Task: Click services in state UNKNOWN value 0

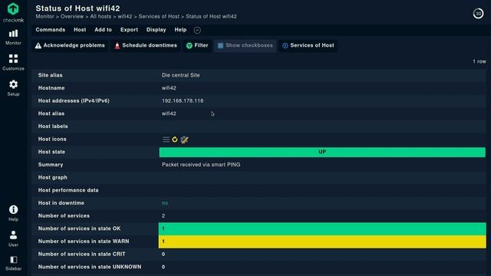Action: point(163,267)
